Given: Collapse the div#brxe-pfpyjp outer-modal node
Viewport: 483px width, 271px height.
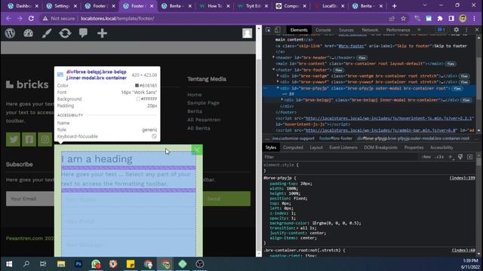Looking at the screenshot, I should click(x=278, y=88).
